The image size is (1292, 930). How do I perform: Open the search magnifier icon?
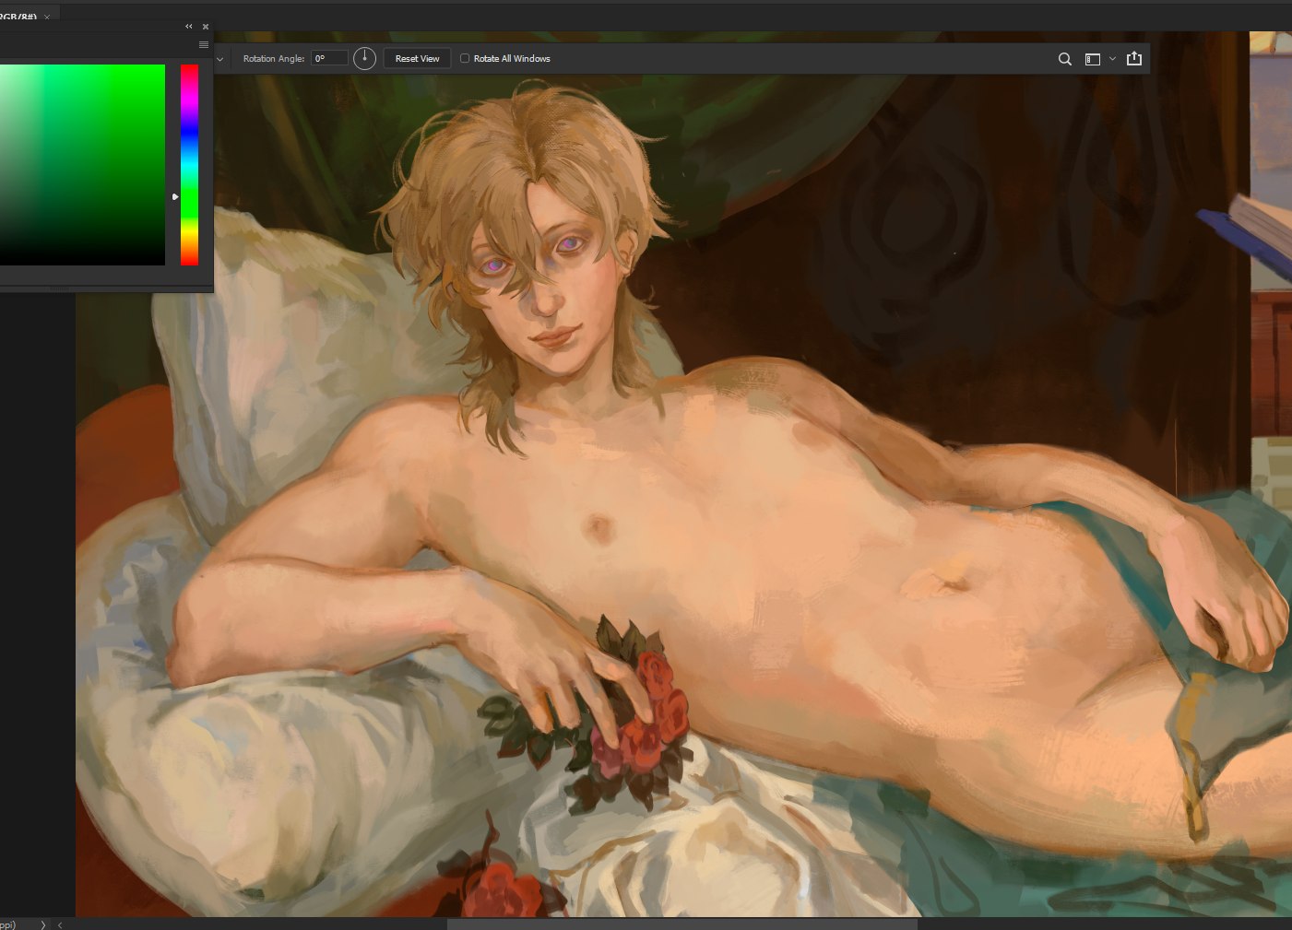click(x=1065, y=59)
